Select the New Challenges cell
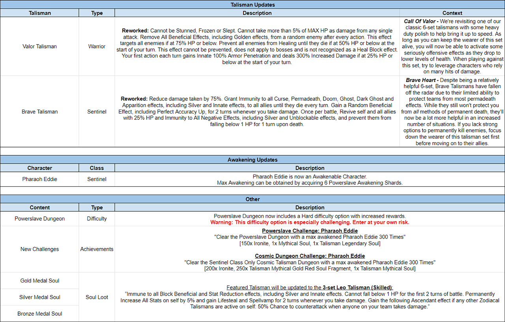 coord(39,249)
